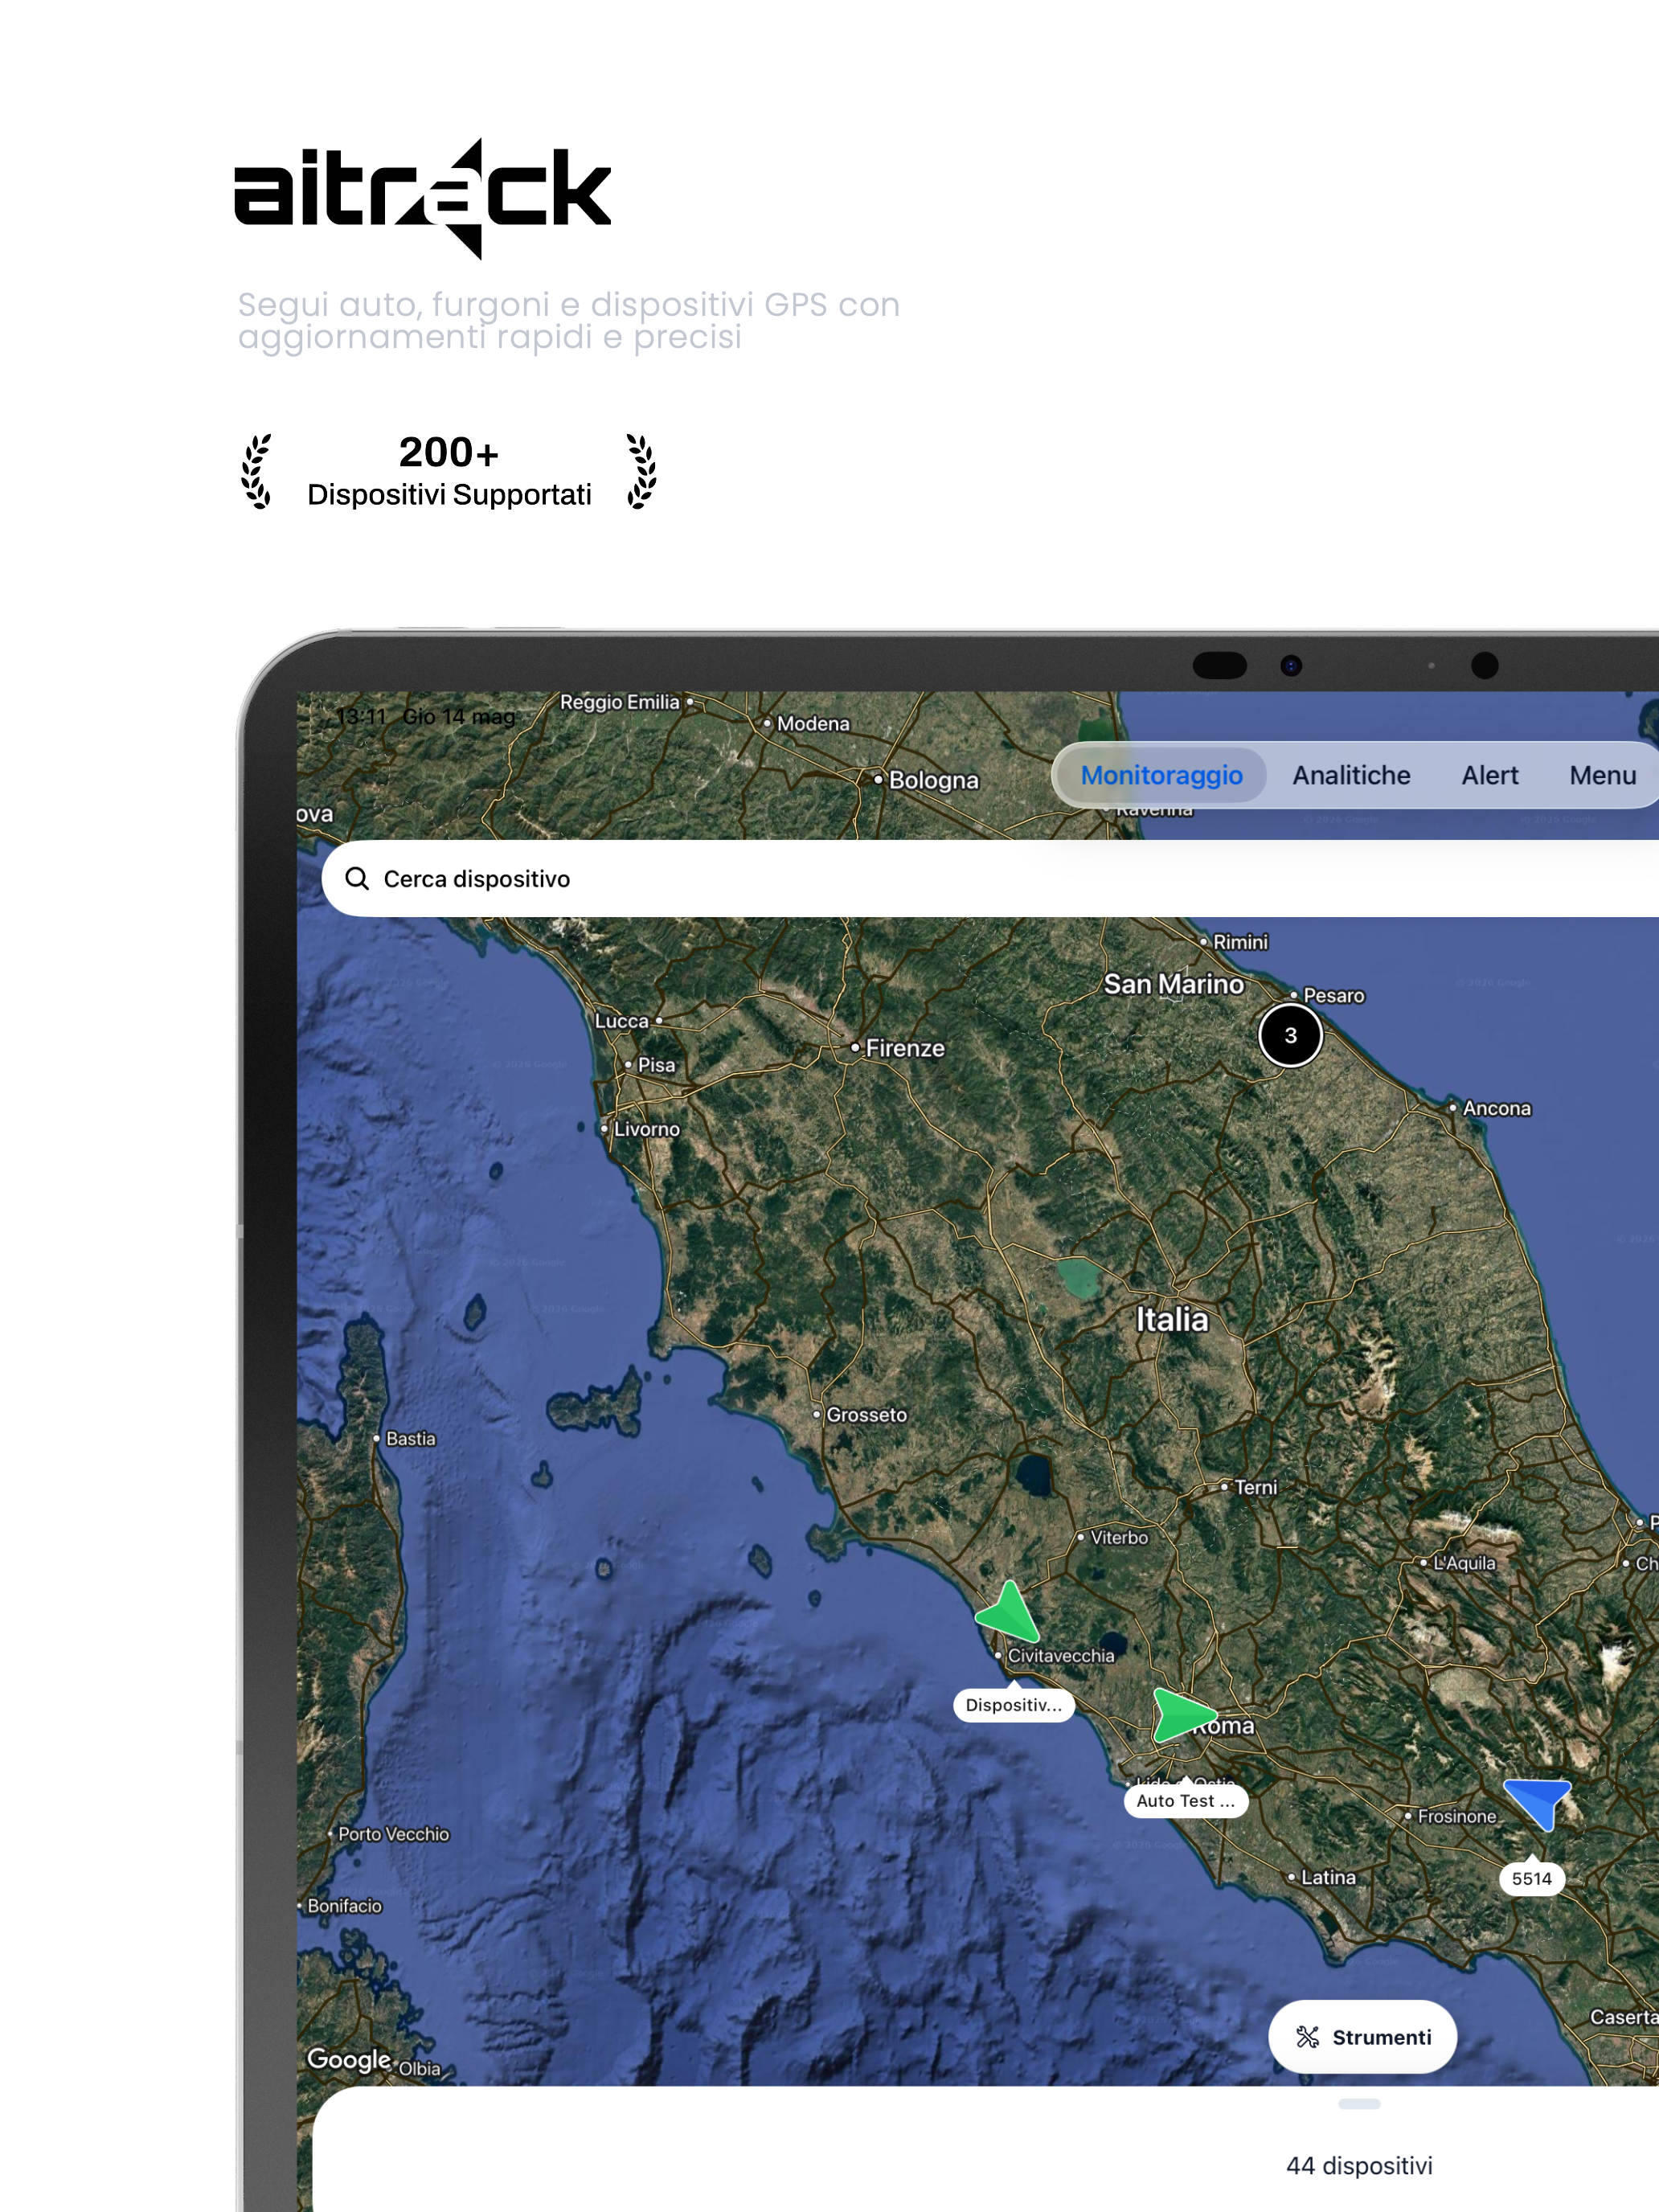The width and height of the screenshot is (1659, 2212).
Task: Click the Pisa map label
Action: pos(656,1065)
